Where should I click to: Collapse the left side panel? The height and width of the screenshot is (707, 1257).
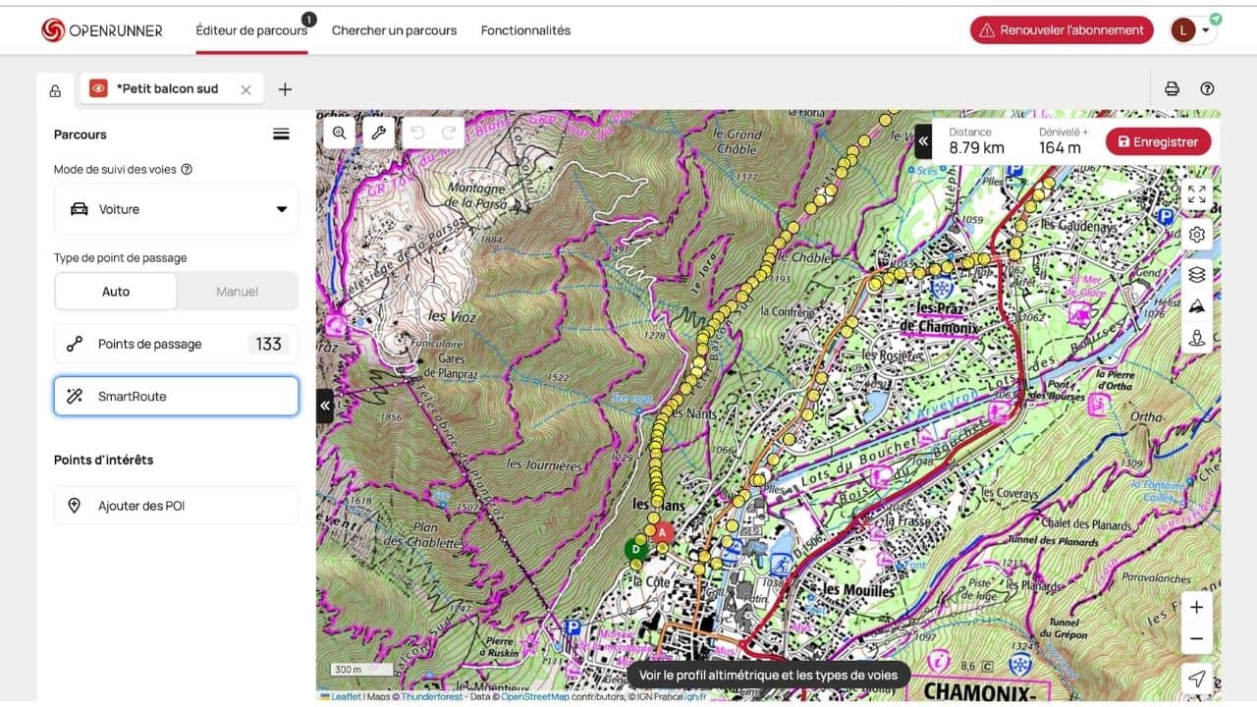(x=324, y=406)
